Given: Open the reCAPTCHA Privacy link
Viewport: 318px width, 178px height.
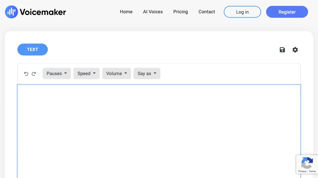Looking at the screenshot, I should coord(302,171).
